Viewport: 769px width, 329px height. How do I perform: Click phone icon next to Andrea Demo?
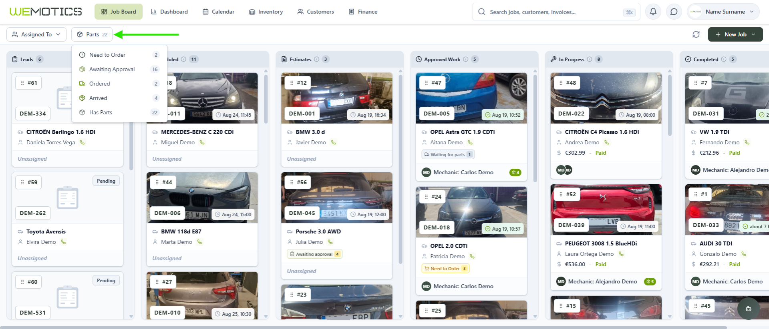(x=607, y=142)
